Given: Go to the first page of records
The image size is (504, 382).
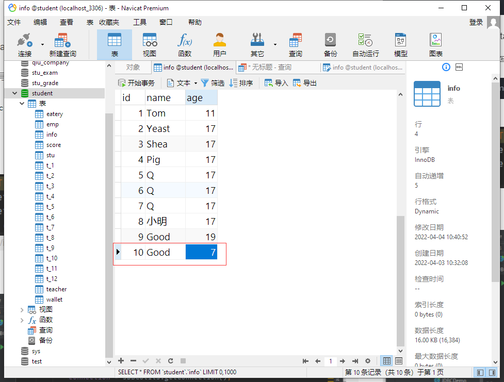Looking at the screenshot, I should click(x=305, y=361).
